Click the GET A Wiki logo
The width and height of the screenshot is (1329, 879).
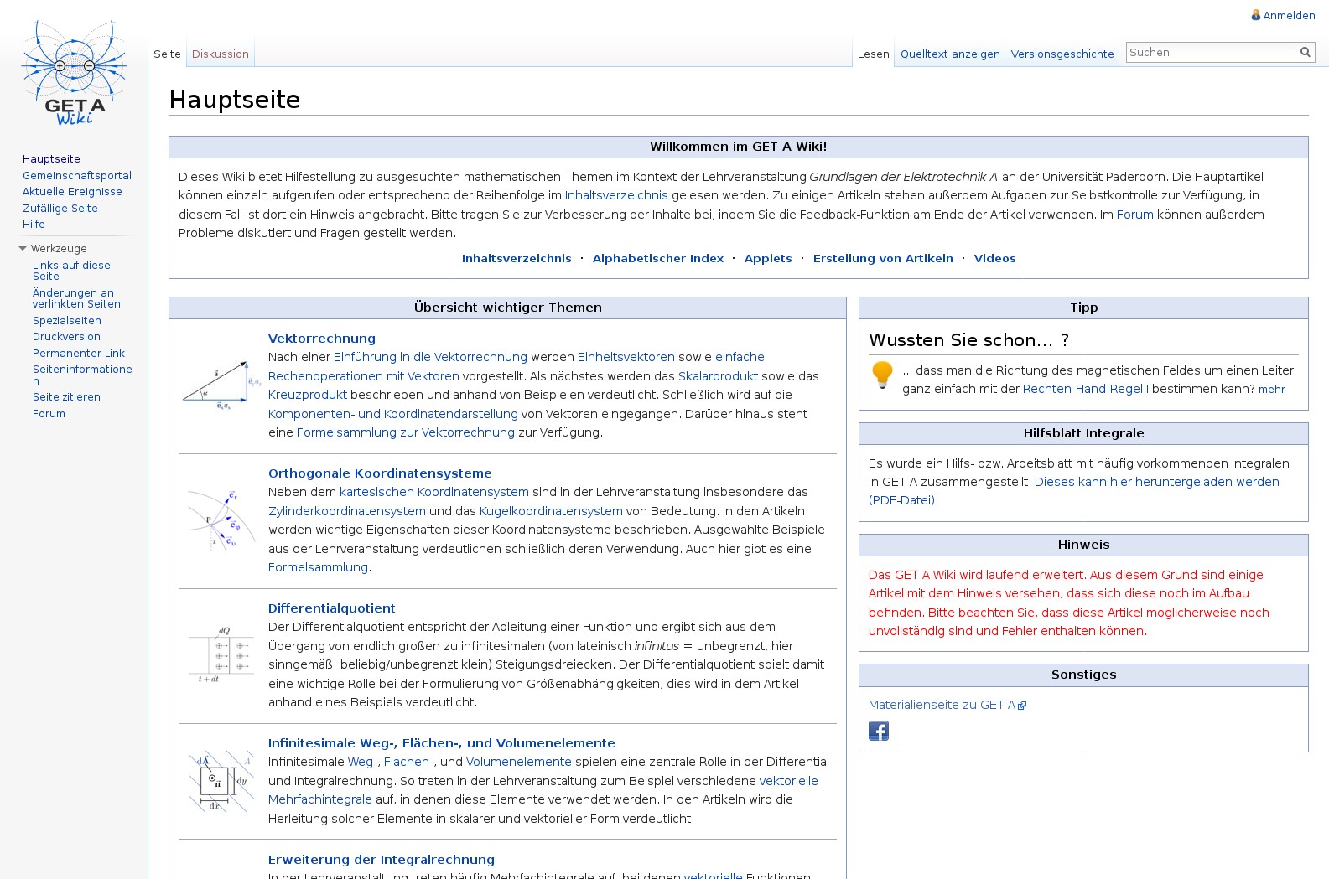(75, 74)
